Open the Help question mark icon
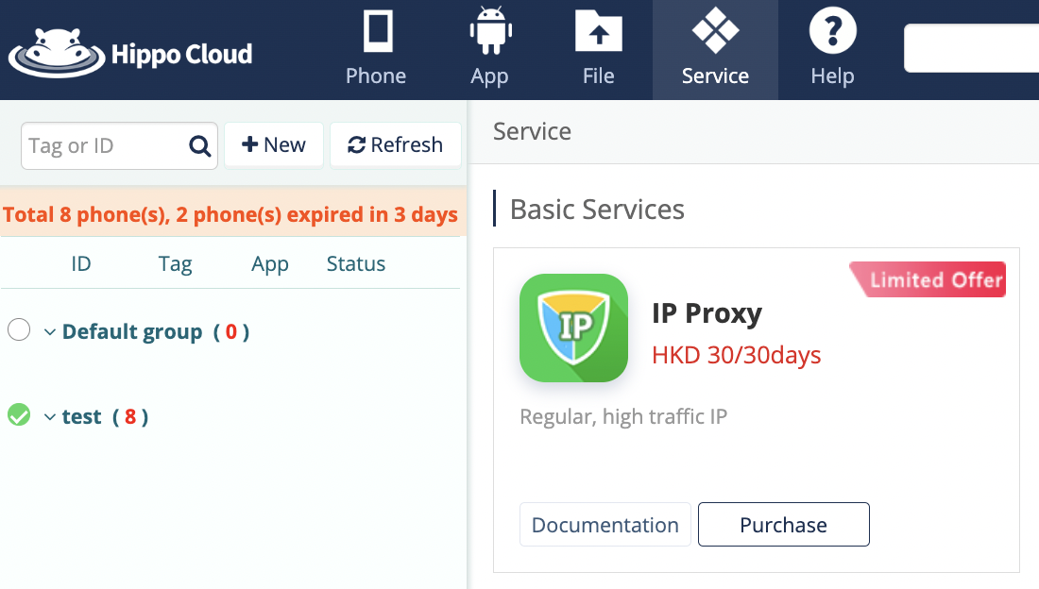This screenshot has width=1039, height=589. (833, 30)
